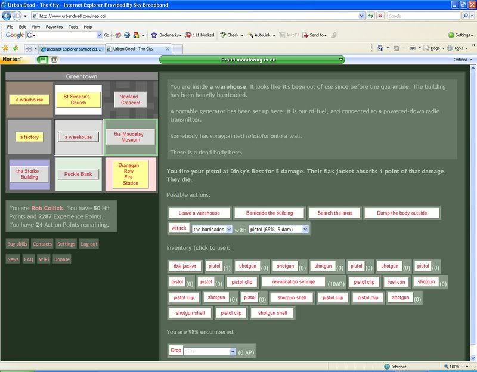Click in the URL address bar field
Screen dimensions: 477x372
click(x=195, y=16)
